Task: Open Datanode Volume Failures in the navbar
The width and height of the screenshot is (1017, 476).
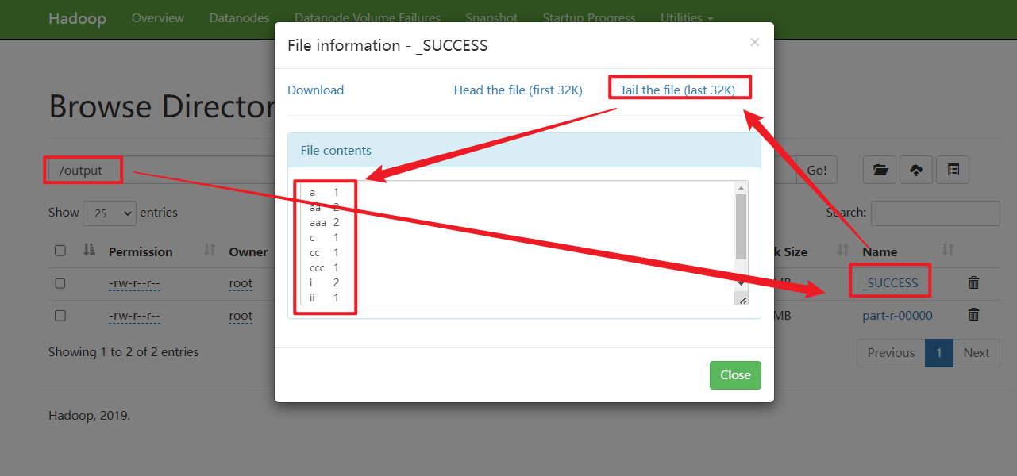Action: coord(367,17)
